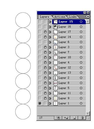Expand Layer 15 disclosure triangle

50,22
